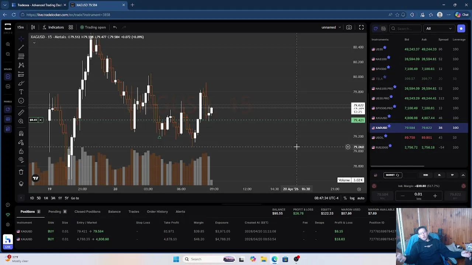
Task: Click the Trading open status button
Action: click(x=93, y=27)
